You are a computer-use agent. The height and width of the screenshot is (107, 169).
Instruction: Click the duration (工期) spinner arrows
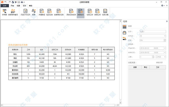click(154, 57)
